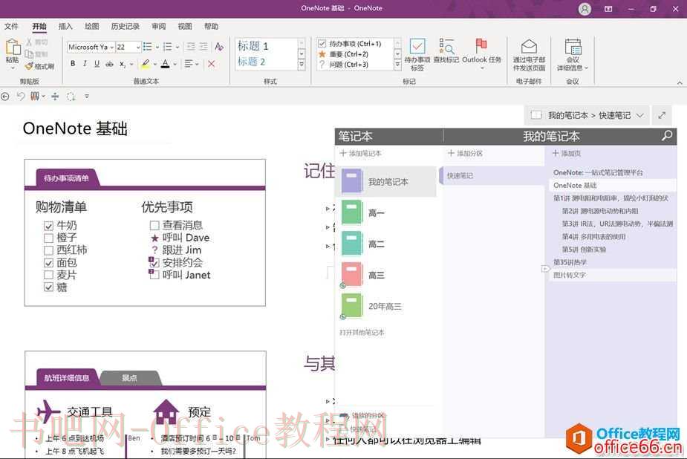Apply strikethrough formatting

[109, 64]
